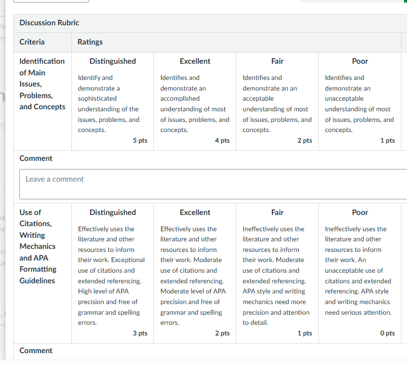
Task: Click Use of Citations criterion label
Action: pyautogui.click(x=38, y=246)
